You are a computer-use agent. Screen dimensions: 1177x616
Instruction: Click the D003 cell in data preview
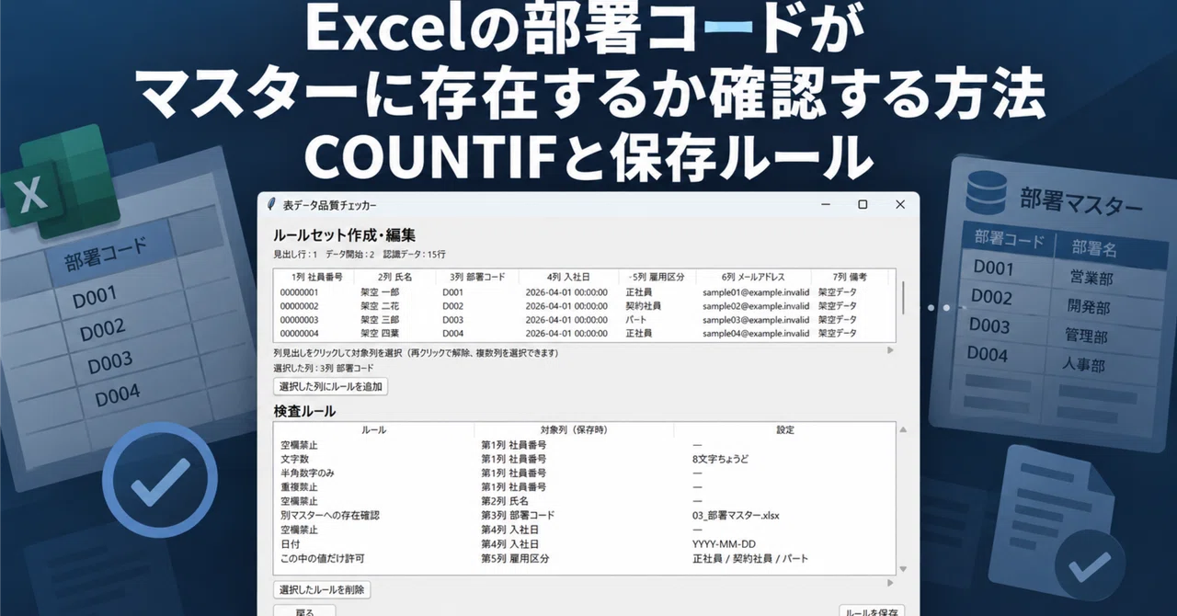point(453,320)
